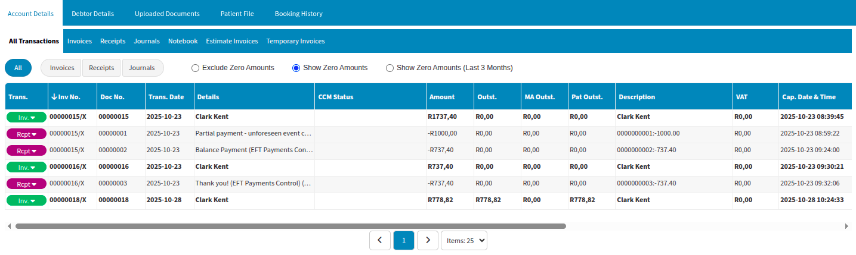Click the scrollbar right arrow

click(846, 226)
